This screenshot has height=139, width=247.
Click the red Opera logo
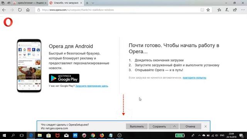pos(8,22)
